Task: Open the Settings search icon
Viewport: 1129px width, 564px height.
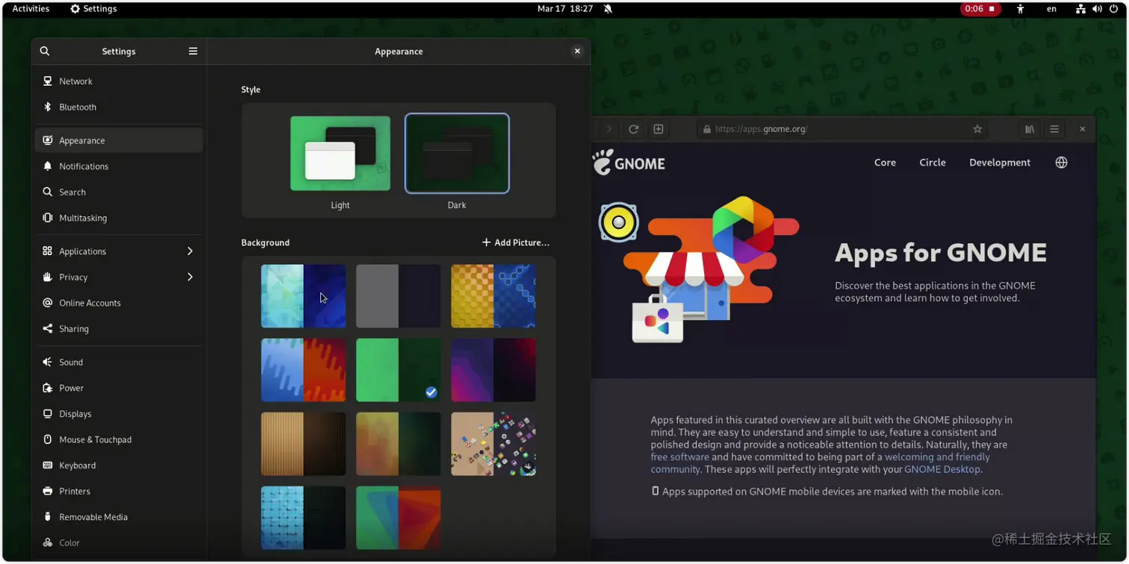Action: pos(45,51)
